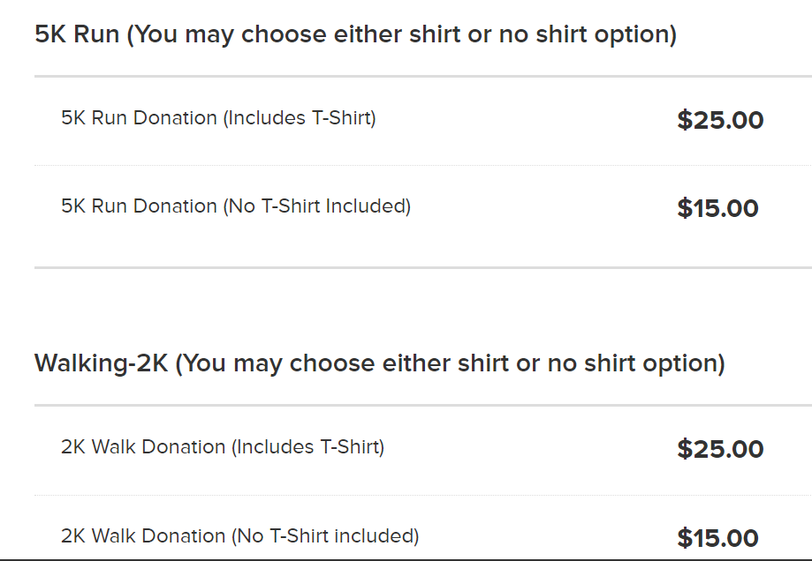This screenshot has width=812, height=561.
Task: Click the dotted separator between 5K Run options
Action: pyautogui.click(x=423, y=166)
